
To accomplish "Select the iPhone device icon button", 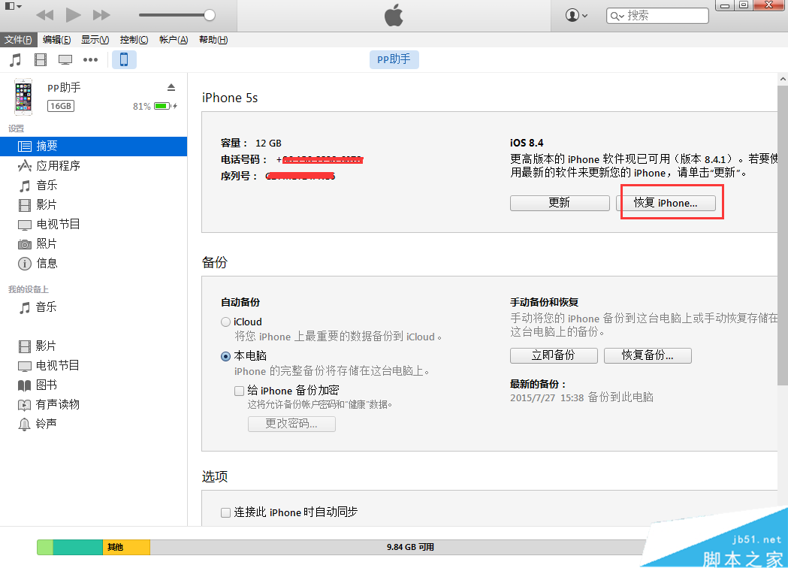I will pyautogui.click(x=124, y=59).
